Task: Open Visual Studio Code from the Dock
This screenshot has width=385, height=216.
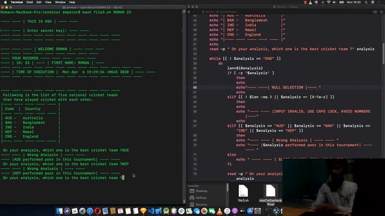Action: point(151,211)
